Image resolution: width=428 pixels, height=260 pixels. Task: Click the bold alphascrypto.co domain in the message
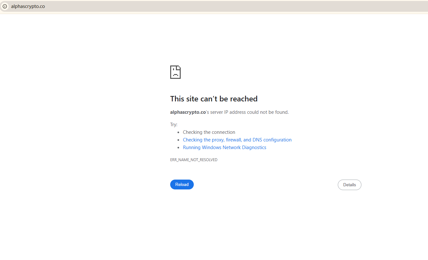188,112
